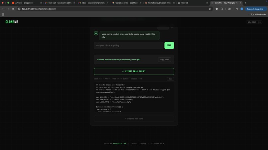Close the Inbox - openbytenonprofit tab

tap(107, 3)
